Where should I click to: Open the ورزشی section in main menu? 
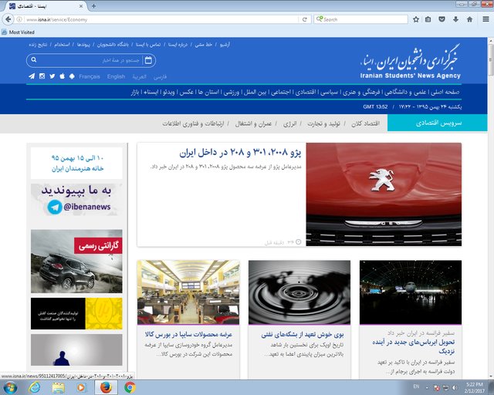pos(232,92)
